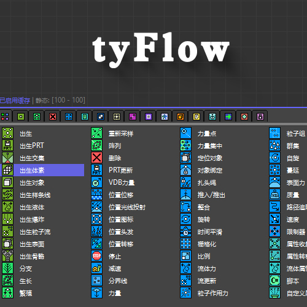Viewport: 307px width, 307px height.
Task: Click the 位置位移 operator icon
Action: (x=96, y=194)
